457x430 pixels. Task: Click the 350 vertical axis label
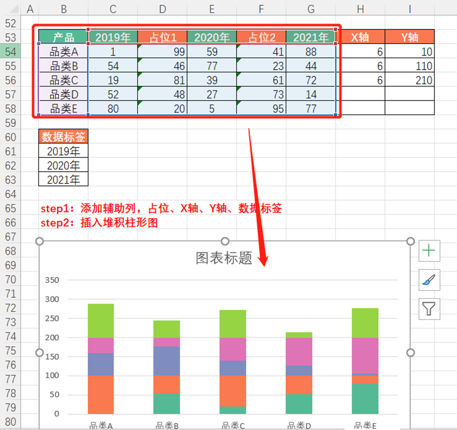click(x=52, y=280)
